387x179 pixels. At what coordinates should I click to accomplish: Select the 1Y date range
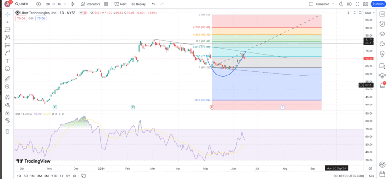pos(62,176)
